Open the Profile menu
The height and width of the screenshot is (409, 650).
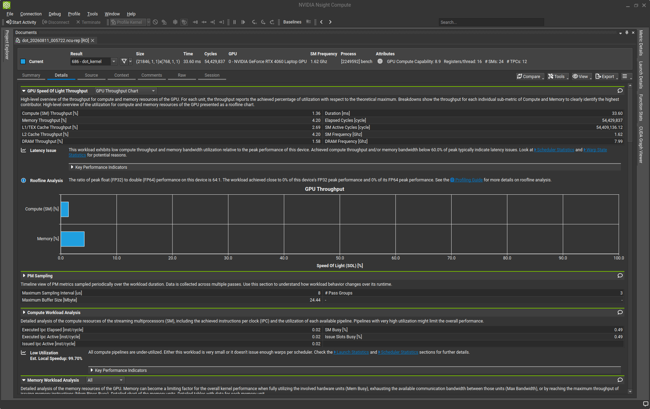click(74, 14)
